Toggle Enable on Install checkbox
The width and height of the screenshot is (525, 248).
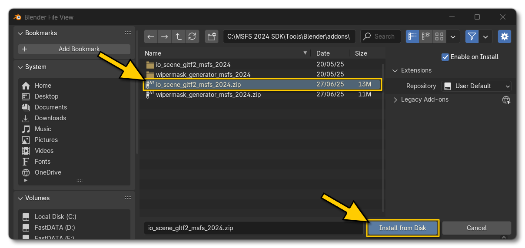coord(445,57)
